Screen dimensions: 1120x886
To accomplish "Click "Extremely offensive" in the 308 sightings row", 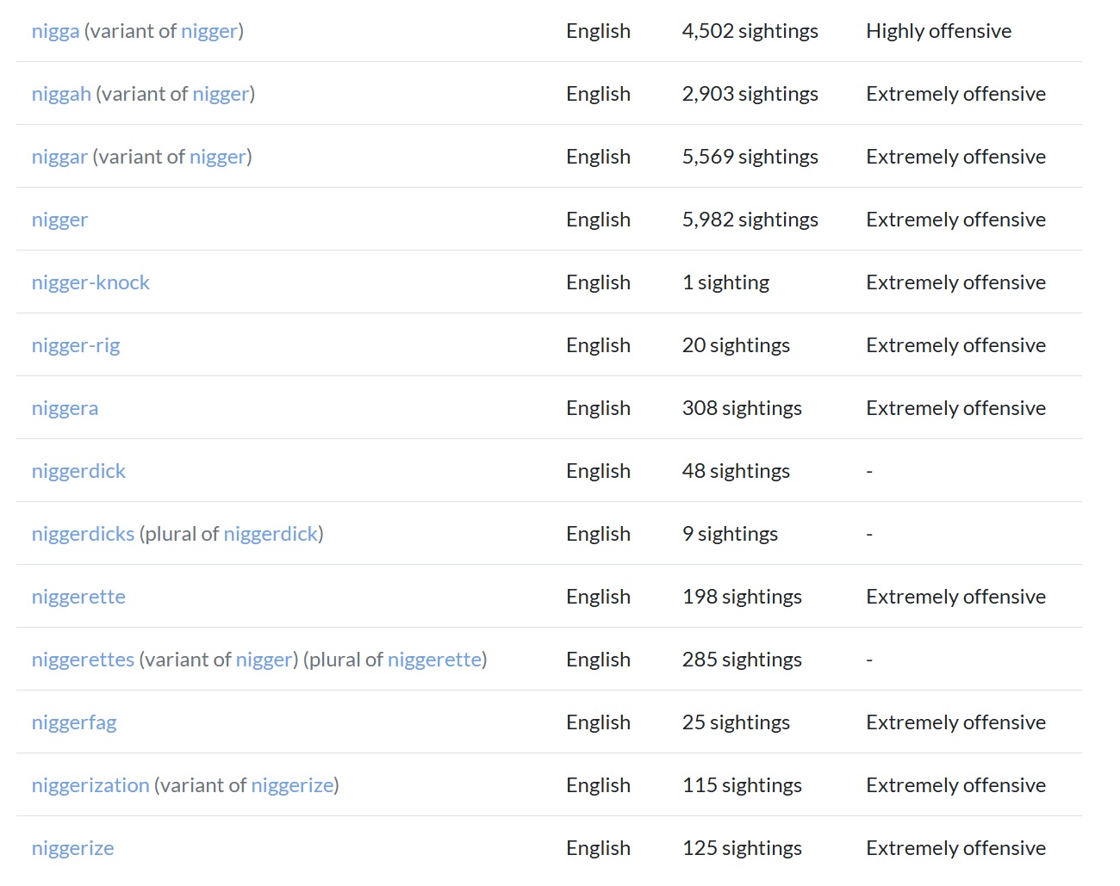I will (x=956, y=409).
